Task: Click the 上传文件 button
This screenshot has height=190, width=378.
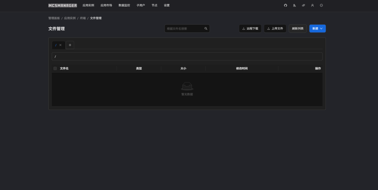Action: coord(275,28)
